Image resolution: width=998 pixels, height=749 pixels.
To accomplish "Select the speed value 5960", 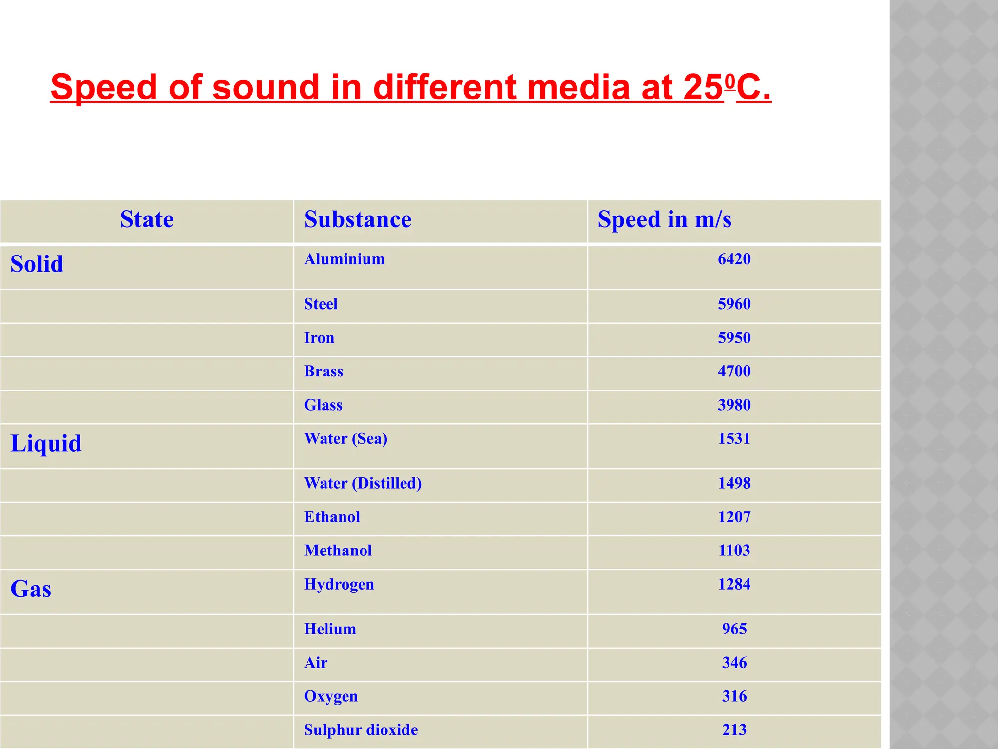I will 734,304.
